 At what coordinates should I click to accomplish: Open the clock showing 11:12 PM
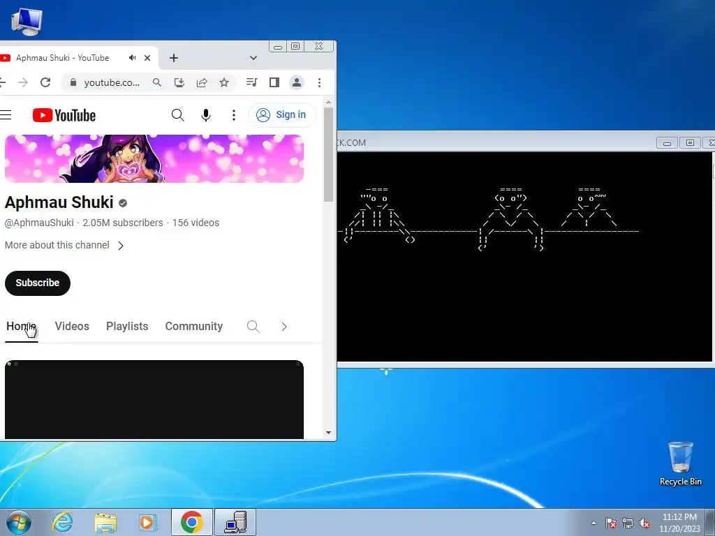click(679, 523)
